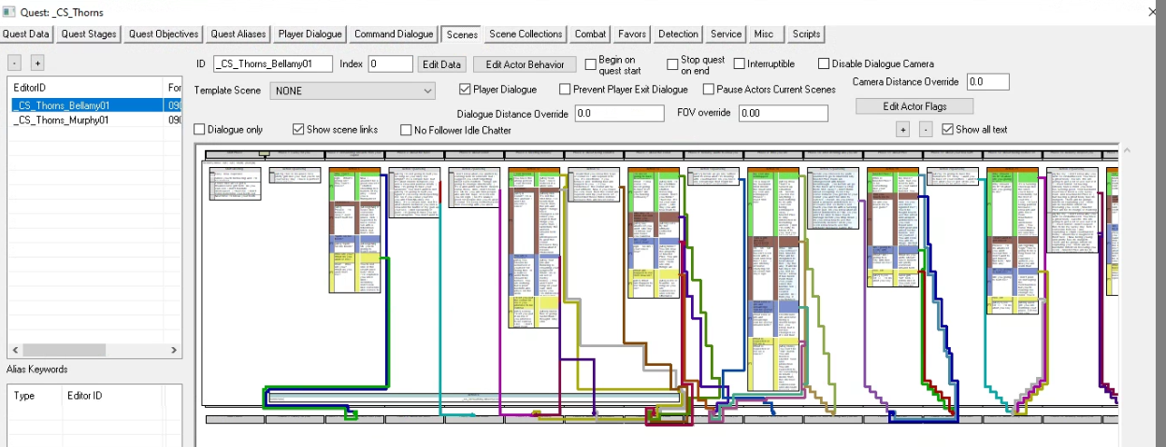Click the scene list horizontal scrollbar
1166x447 pixels.
(94, 351)
